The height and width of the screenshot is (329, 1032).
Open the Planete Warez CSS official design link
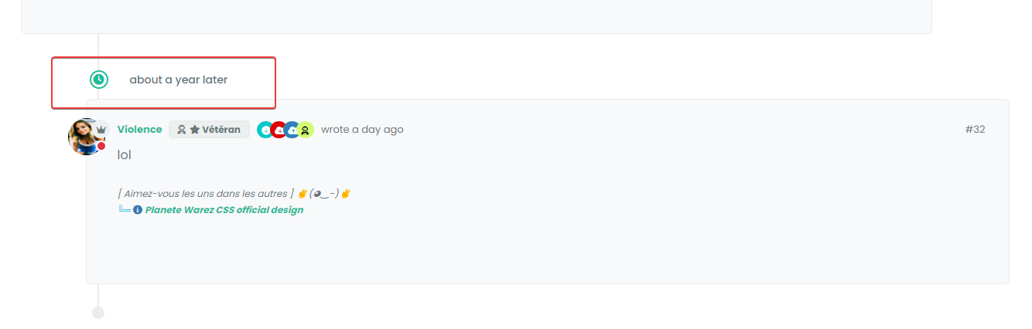(224, 210)
